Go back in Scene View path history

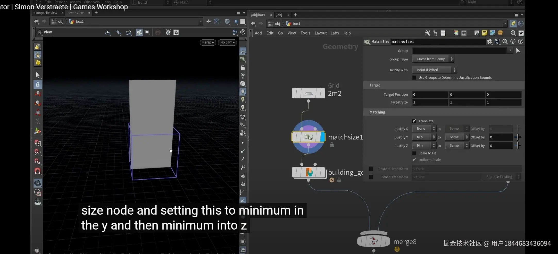tap(37, 21)
